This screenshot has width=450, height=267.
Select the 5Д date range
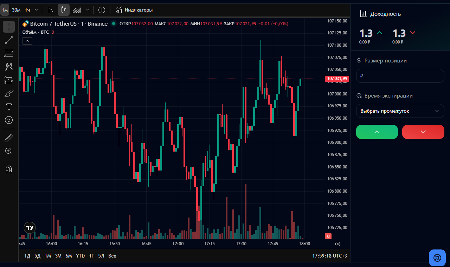pos(37,256)
